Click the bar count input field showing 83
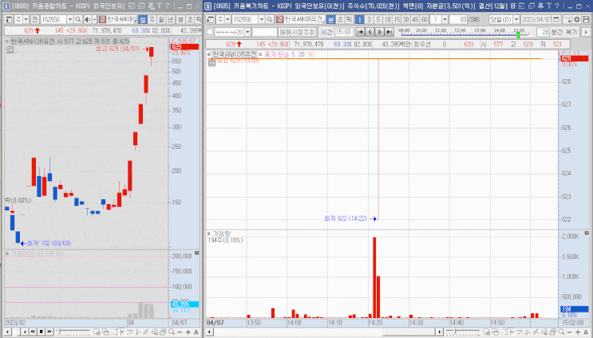The height and width of the screenshot is (338, 593). click(x=458, y=19)
